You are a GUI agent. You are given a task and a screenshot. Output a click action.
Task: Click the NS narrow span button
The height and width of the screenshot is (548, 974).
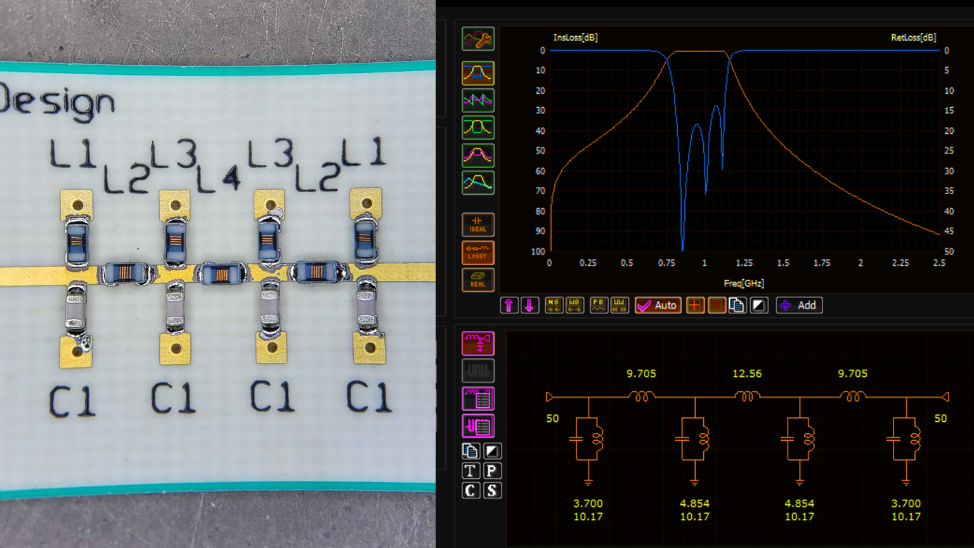point(554,306)
